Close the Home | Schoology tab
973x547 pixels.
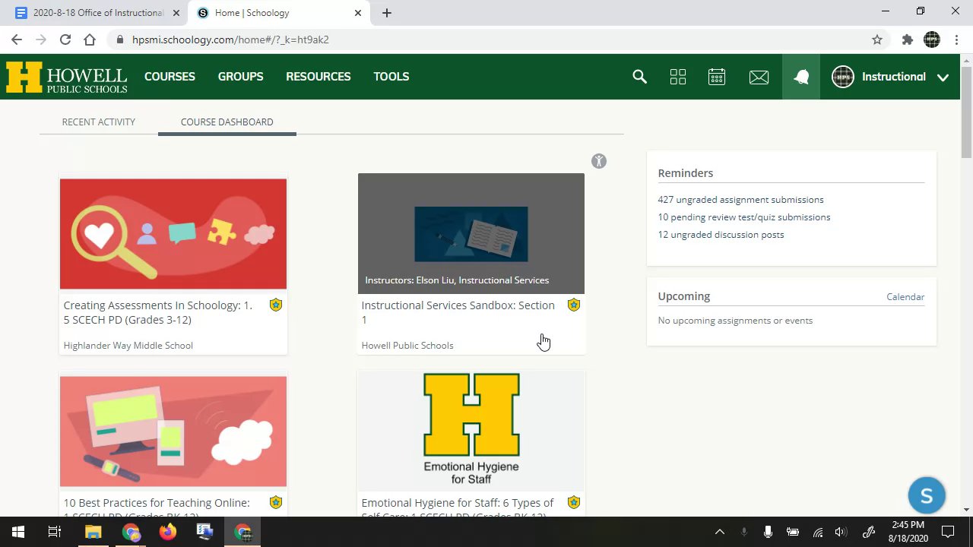[358, 13]
